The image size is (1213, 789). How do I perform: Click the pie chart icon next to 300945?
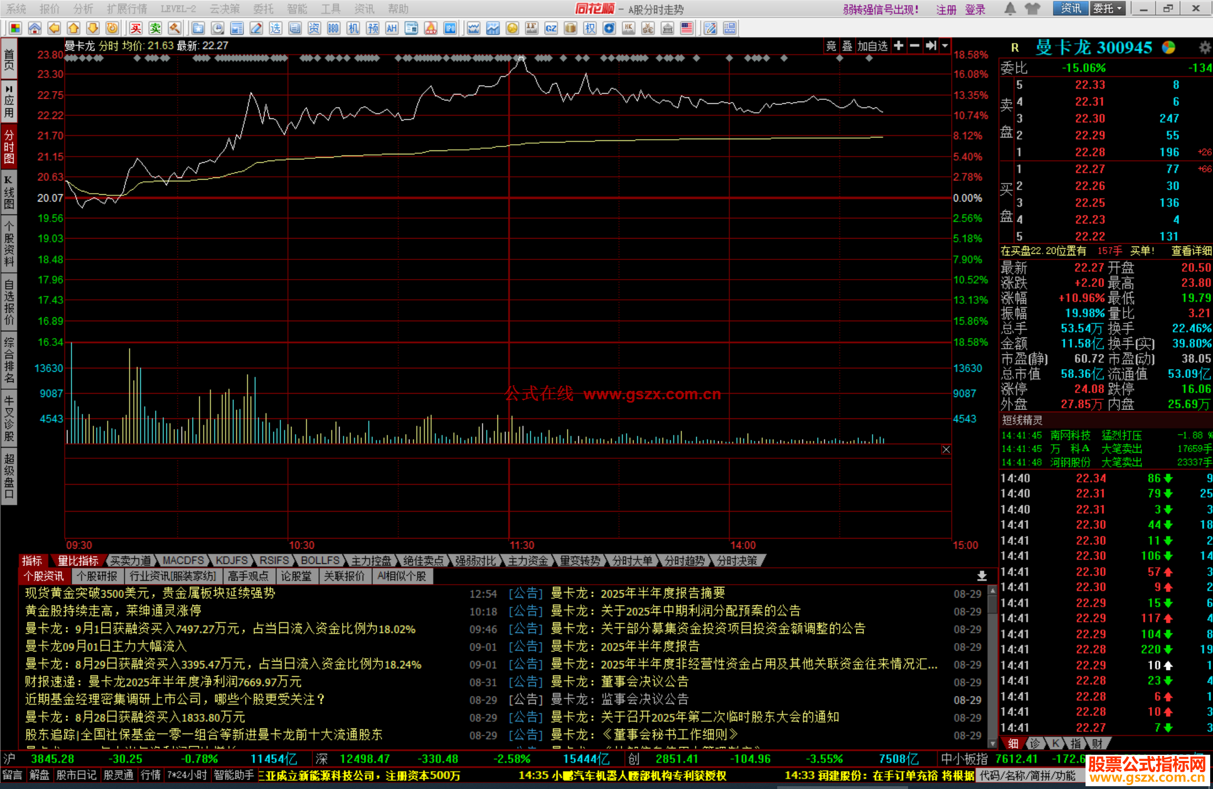(x=1169, y=48)
